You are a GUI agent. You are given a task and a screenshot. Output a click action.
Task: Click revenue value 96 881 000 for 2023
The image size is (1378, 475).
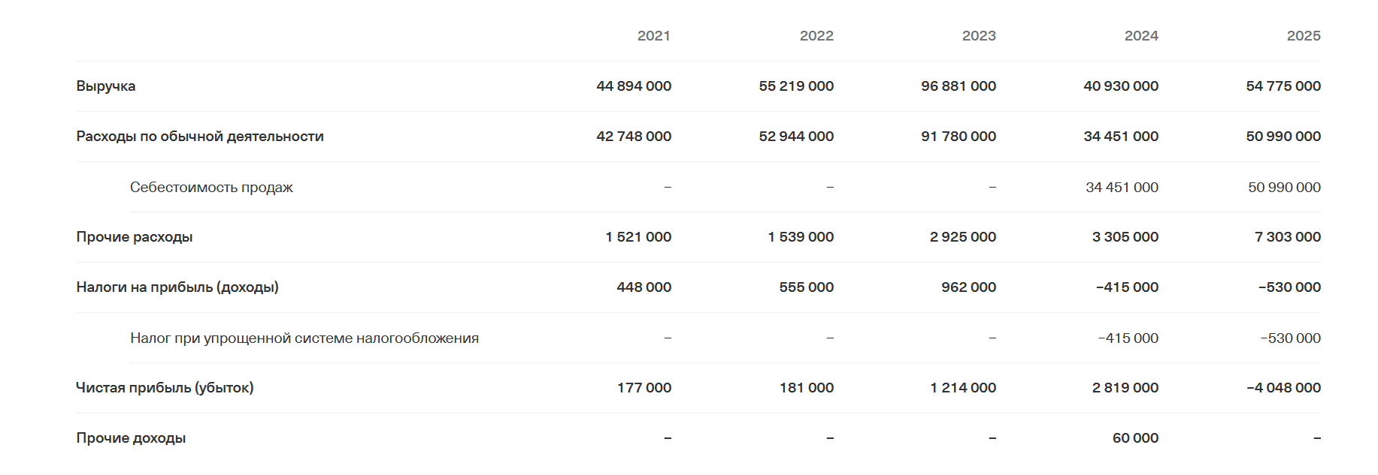959,86
